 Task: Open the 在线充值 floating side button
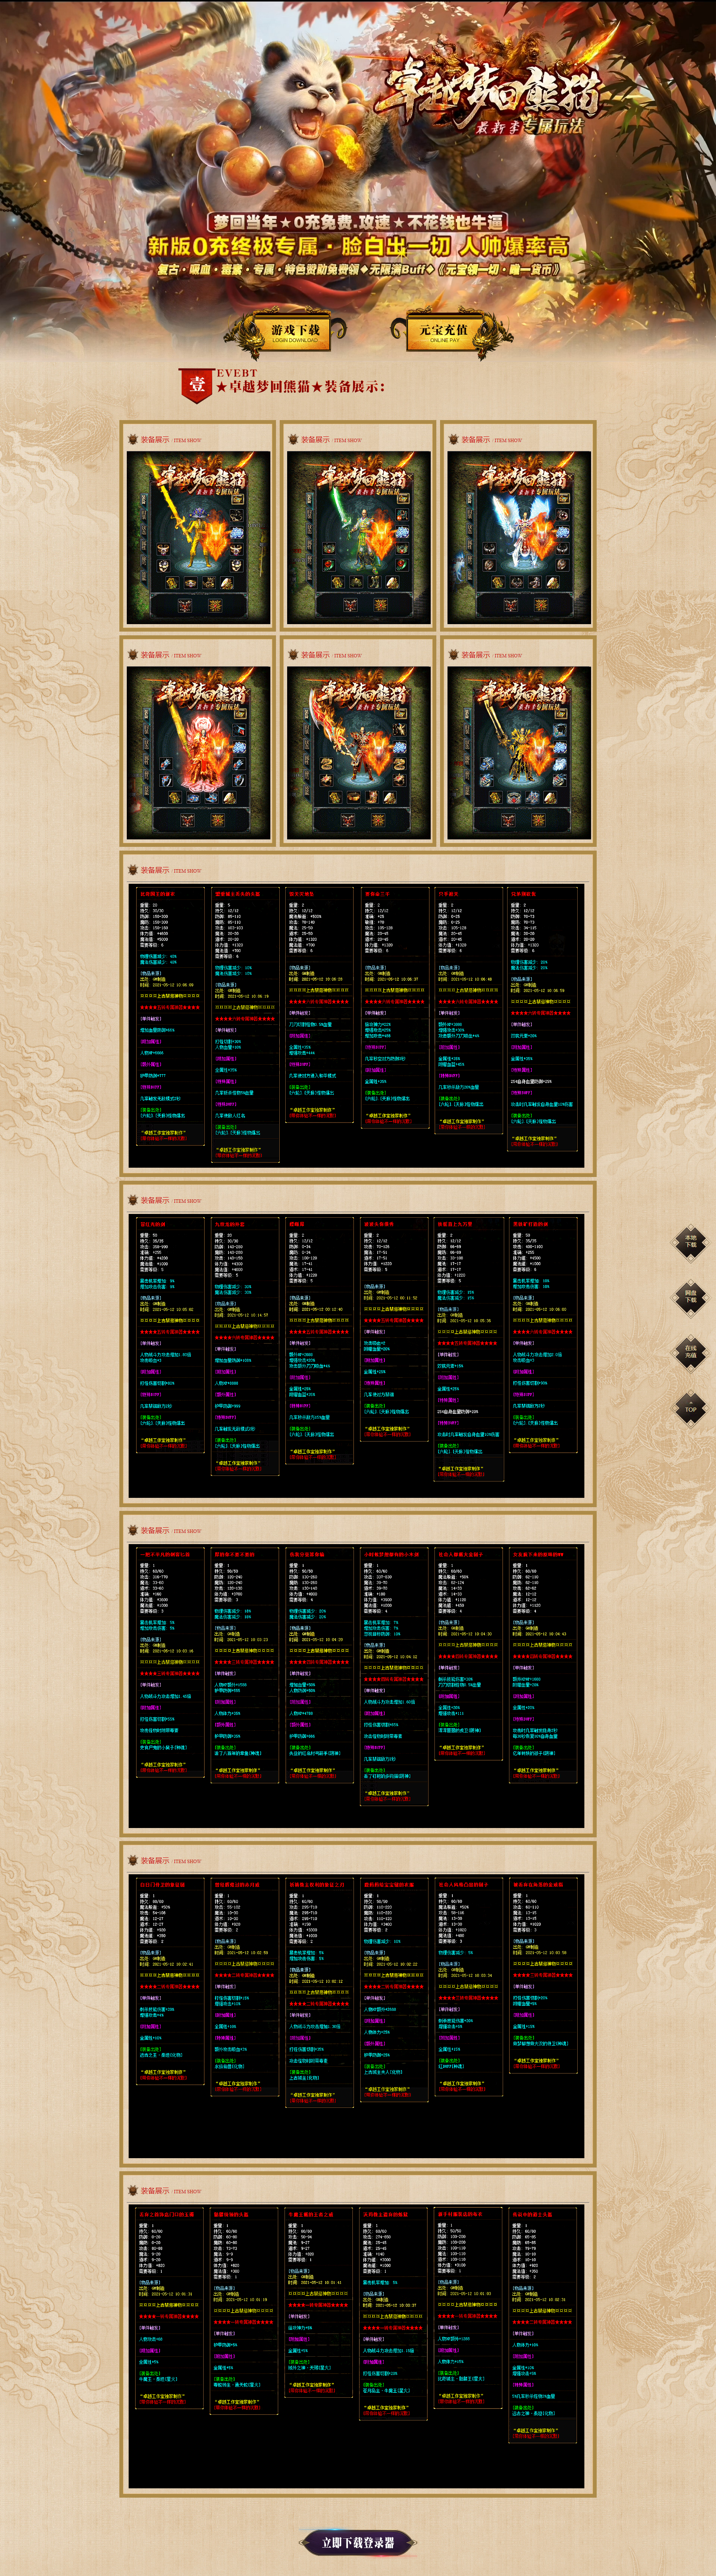coord(690,1352)
